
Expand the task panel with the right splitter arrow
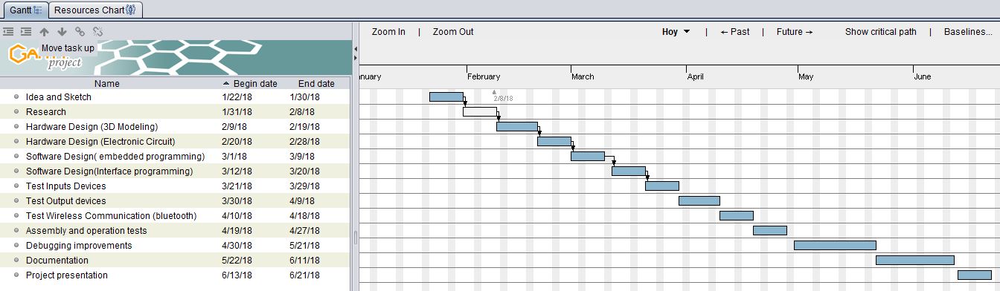355,59
